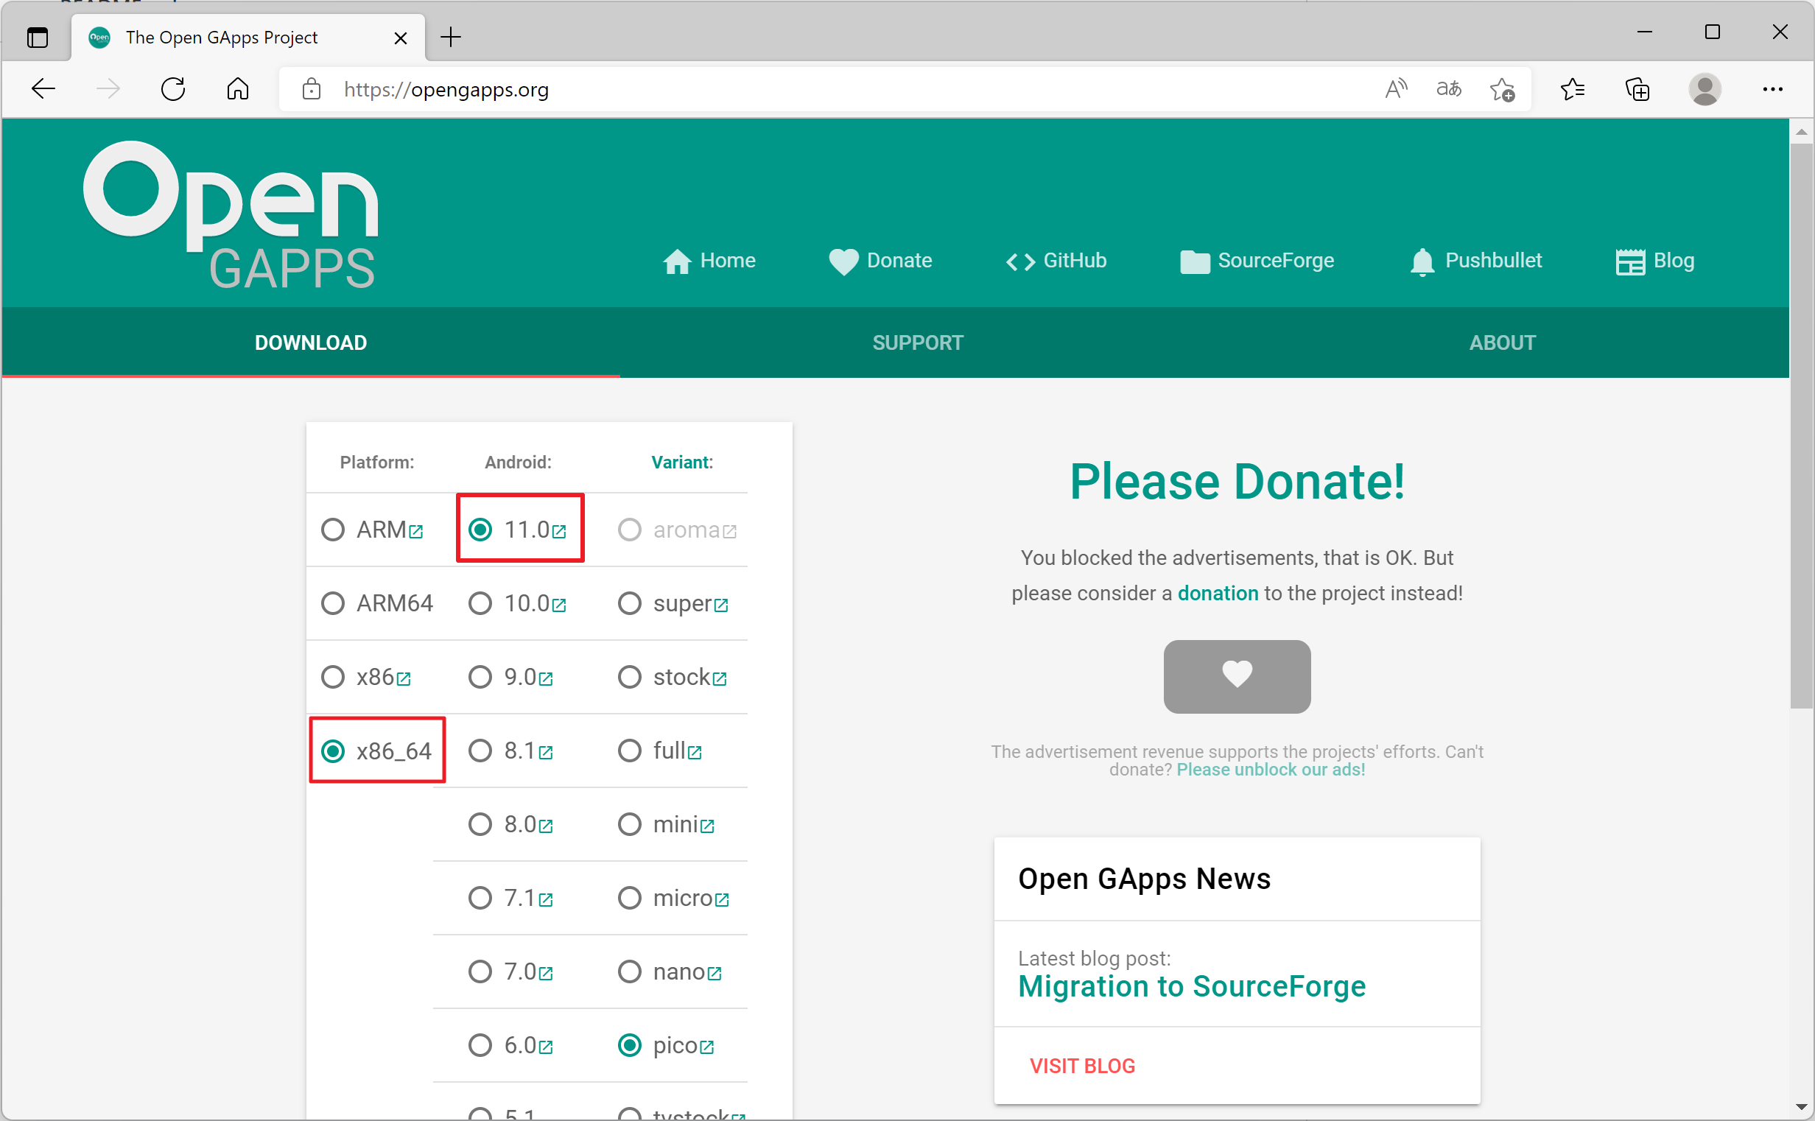Screen dimensions: 1815x1121
Task: Open the Blog calendar icon link
Action: click(1629, 261)
